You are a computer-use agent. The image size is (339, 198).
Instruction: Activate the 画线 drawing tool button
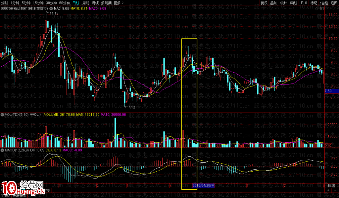point(294,3)
